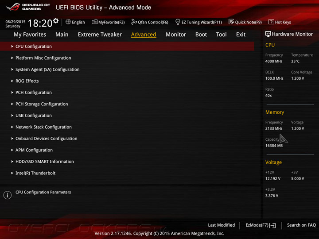The height and width of the screenshot is (239, 319).
Task: Click the 35°C temperature value
Action: [x=295, y=61]
